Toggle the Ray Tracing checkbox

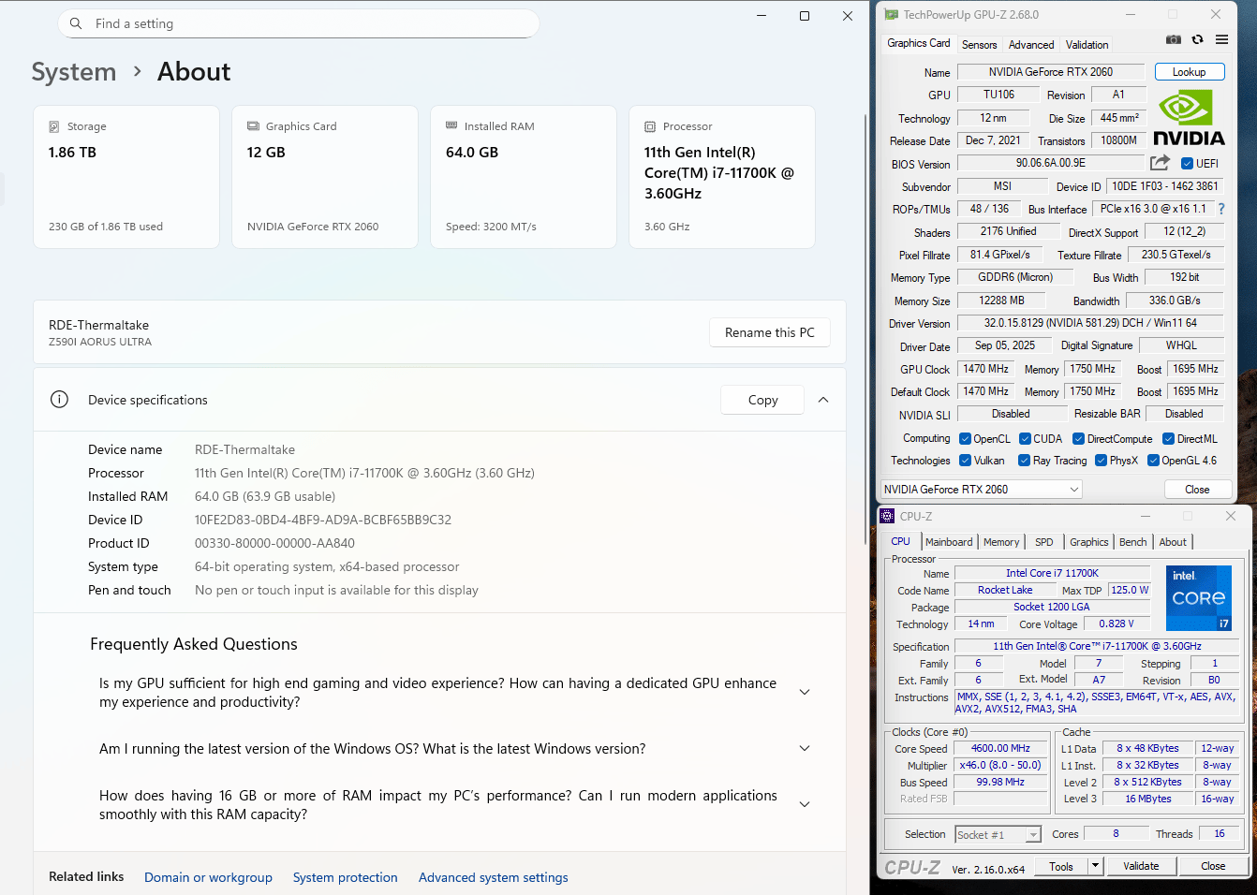pos(1024,461)
